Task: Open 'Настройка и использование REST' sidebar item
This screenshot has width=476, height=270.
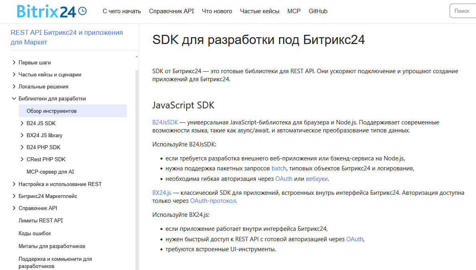Action: 60,184
